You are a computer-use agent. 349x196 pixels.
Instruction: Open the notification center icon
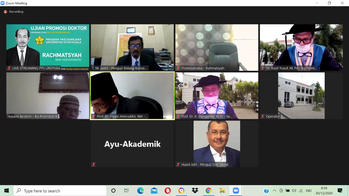(x=340, y=191)
